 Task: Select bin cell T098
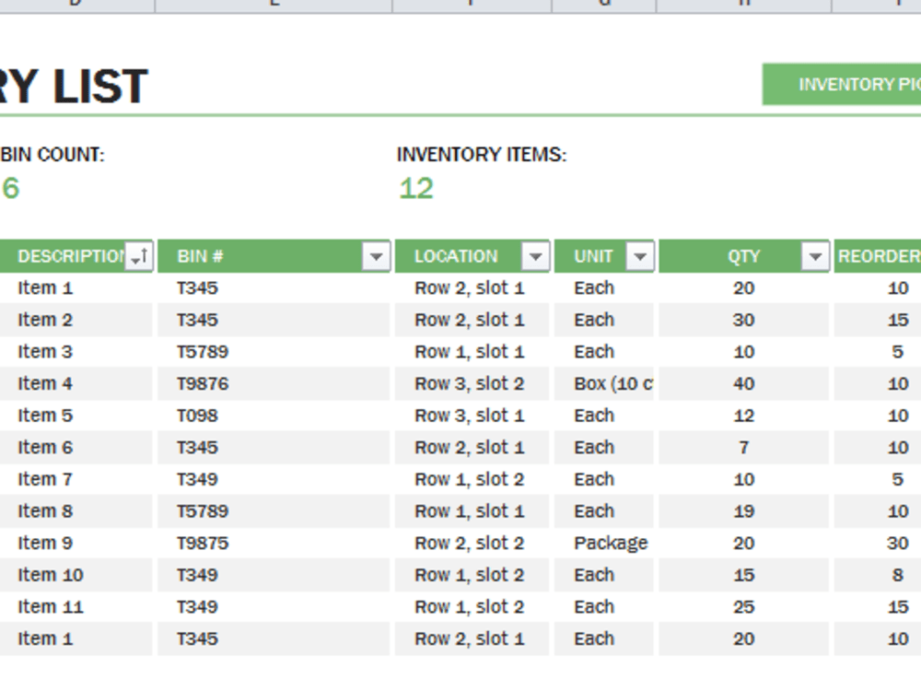tap(274, 416)
